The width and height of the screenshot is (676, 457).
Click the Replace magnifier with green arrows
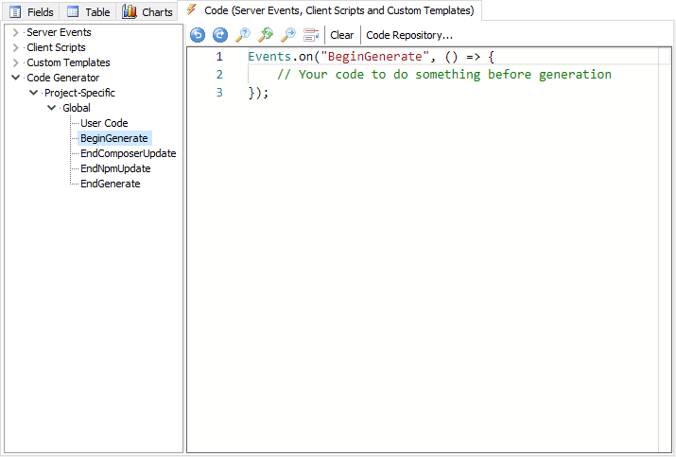pyautogui.click(x=266, y=35)
